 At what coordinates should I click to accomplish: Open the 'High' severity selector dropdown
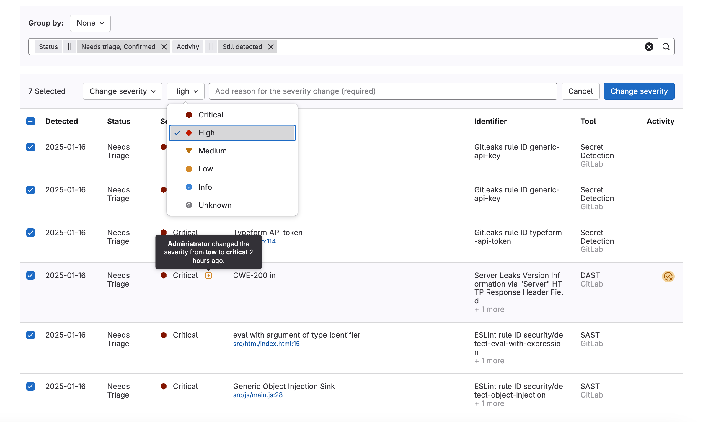point(185,91)
